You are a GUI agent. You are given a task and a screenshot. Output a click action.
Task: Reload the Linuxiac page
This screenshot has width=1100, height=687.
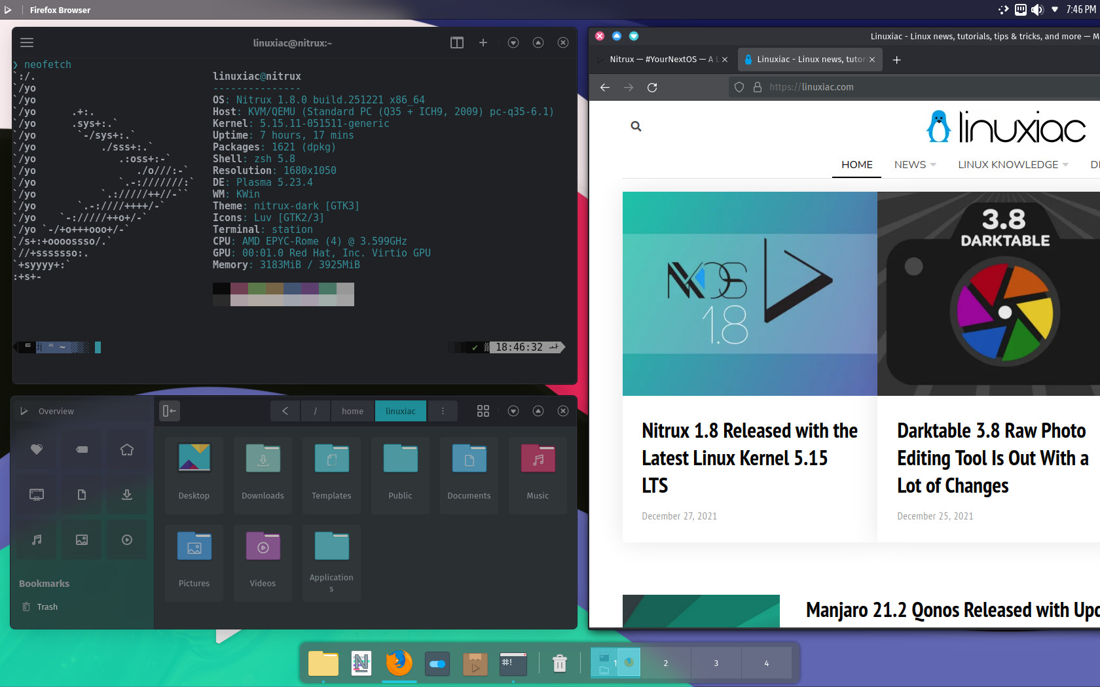point(652,87)
